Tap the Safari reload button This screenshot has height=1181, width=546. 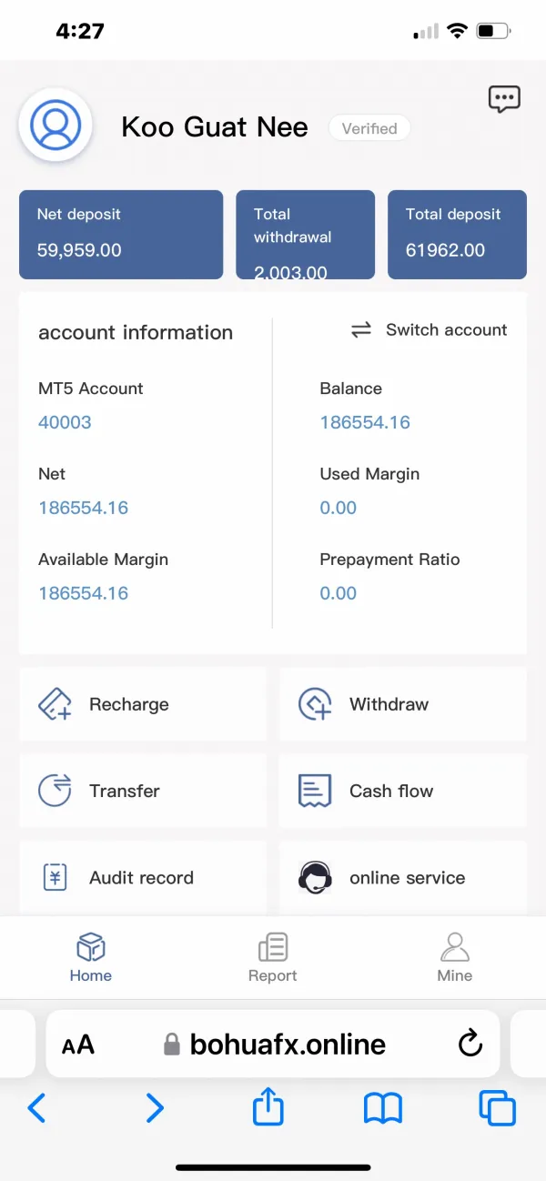[x=470, y=1044]
